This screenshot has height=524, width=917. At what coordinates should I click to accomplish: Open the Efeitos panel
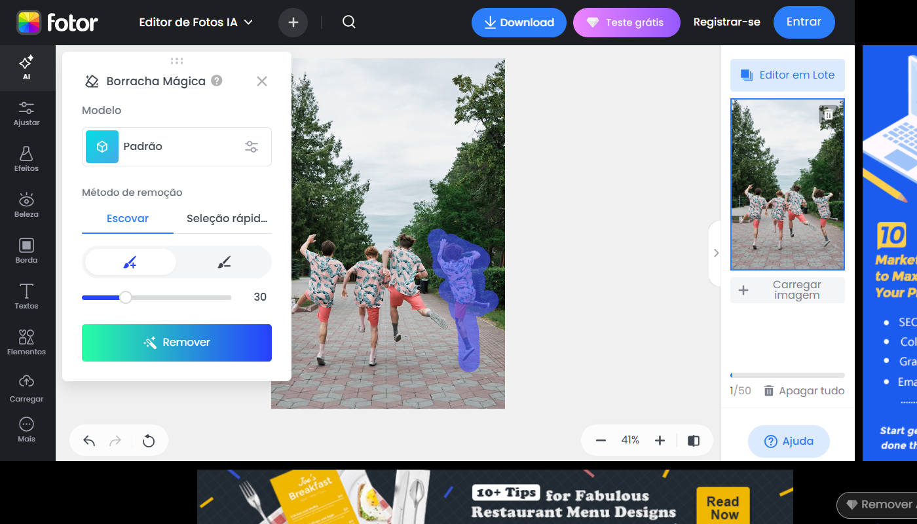click(x=26, y=159)
